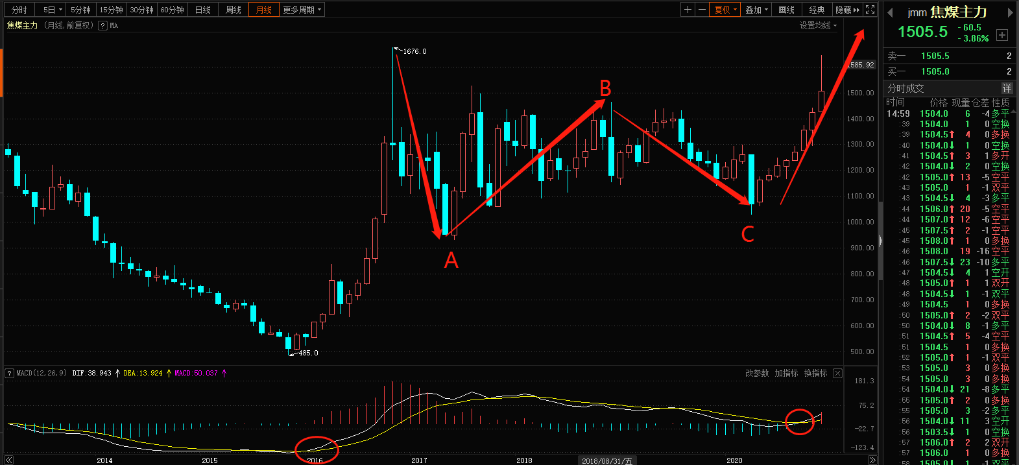The width and height of the screenshot is (1019, 465).
Task: Open the MA help question mark icon
Action: [x=102, y=26]
